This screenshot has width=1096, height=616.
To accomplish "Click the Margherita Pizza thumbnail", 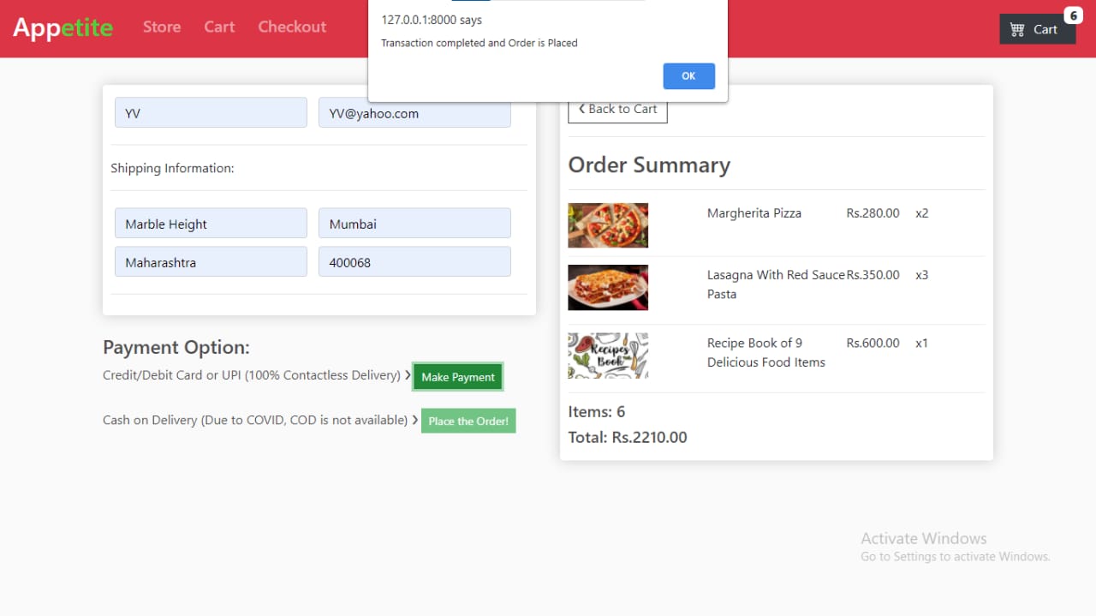I will (x=608, y=225).
